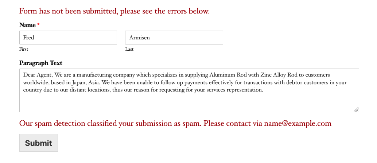Click the bold Name field label
Viewport: 377px width, 163px height.
coord(27,25)
